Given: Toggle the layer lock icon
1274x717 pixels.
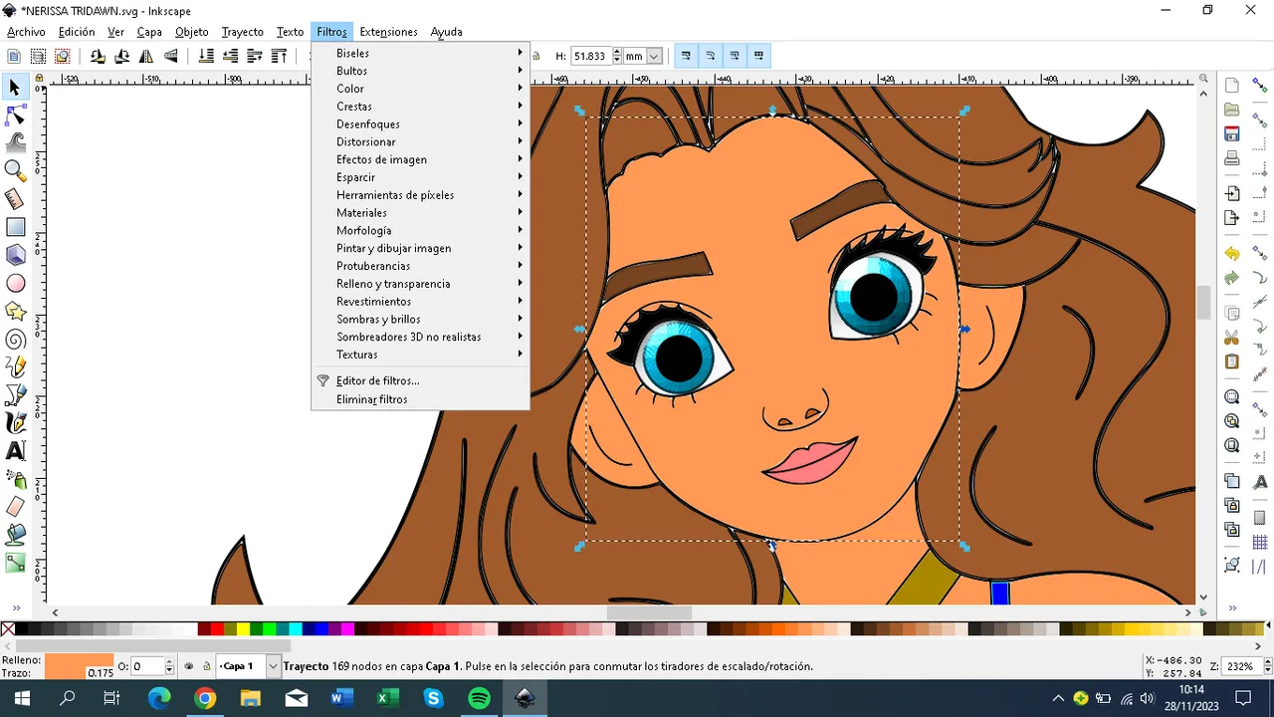Looking at the screenshot, I should click(x=206, y=666).
